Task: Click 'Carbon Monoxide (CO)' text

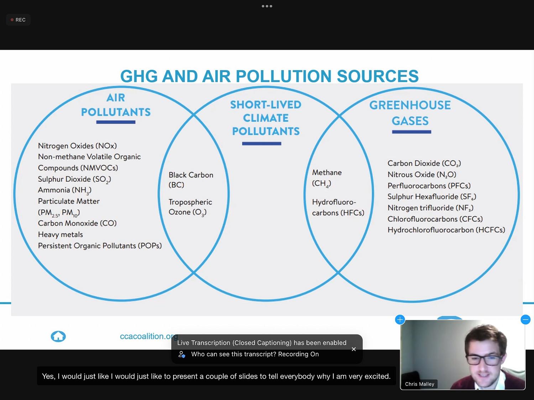Action: pos(77,223)
